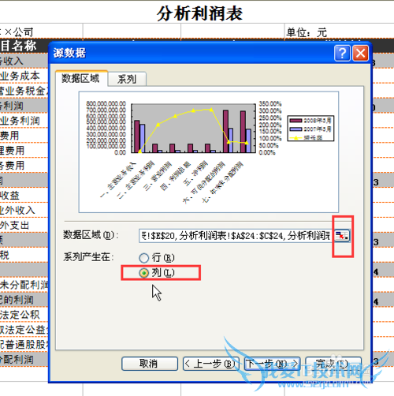The height and width of the screenshot is (396, 394).
Task: Click the 法定公积 row cell
Action: click(24, 315)
